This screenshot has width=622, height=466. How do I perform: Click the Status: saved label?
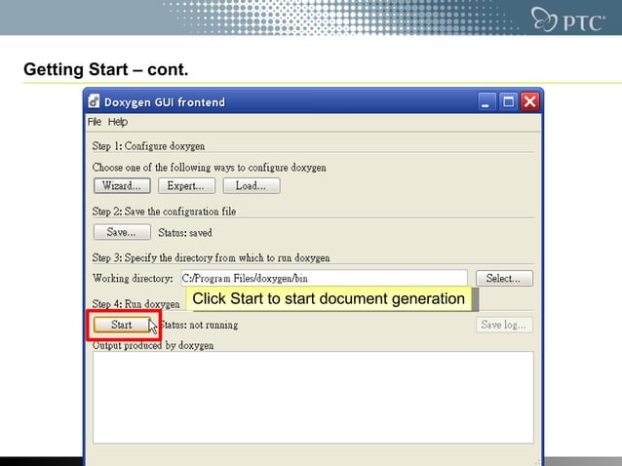(x=185, y=232)
